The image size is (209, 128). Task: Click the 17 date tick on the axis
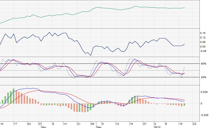16,124
